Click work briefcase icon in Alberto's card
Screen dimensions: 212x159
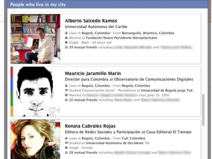66,38
